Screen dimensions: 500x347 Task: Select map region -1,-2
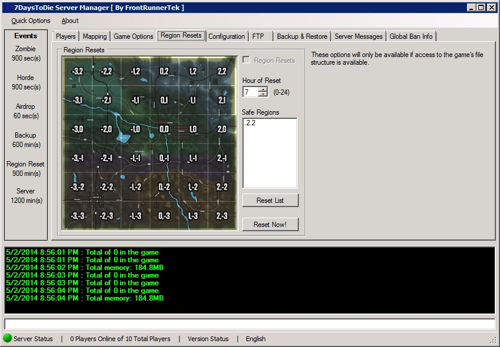click(135, 187)
